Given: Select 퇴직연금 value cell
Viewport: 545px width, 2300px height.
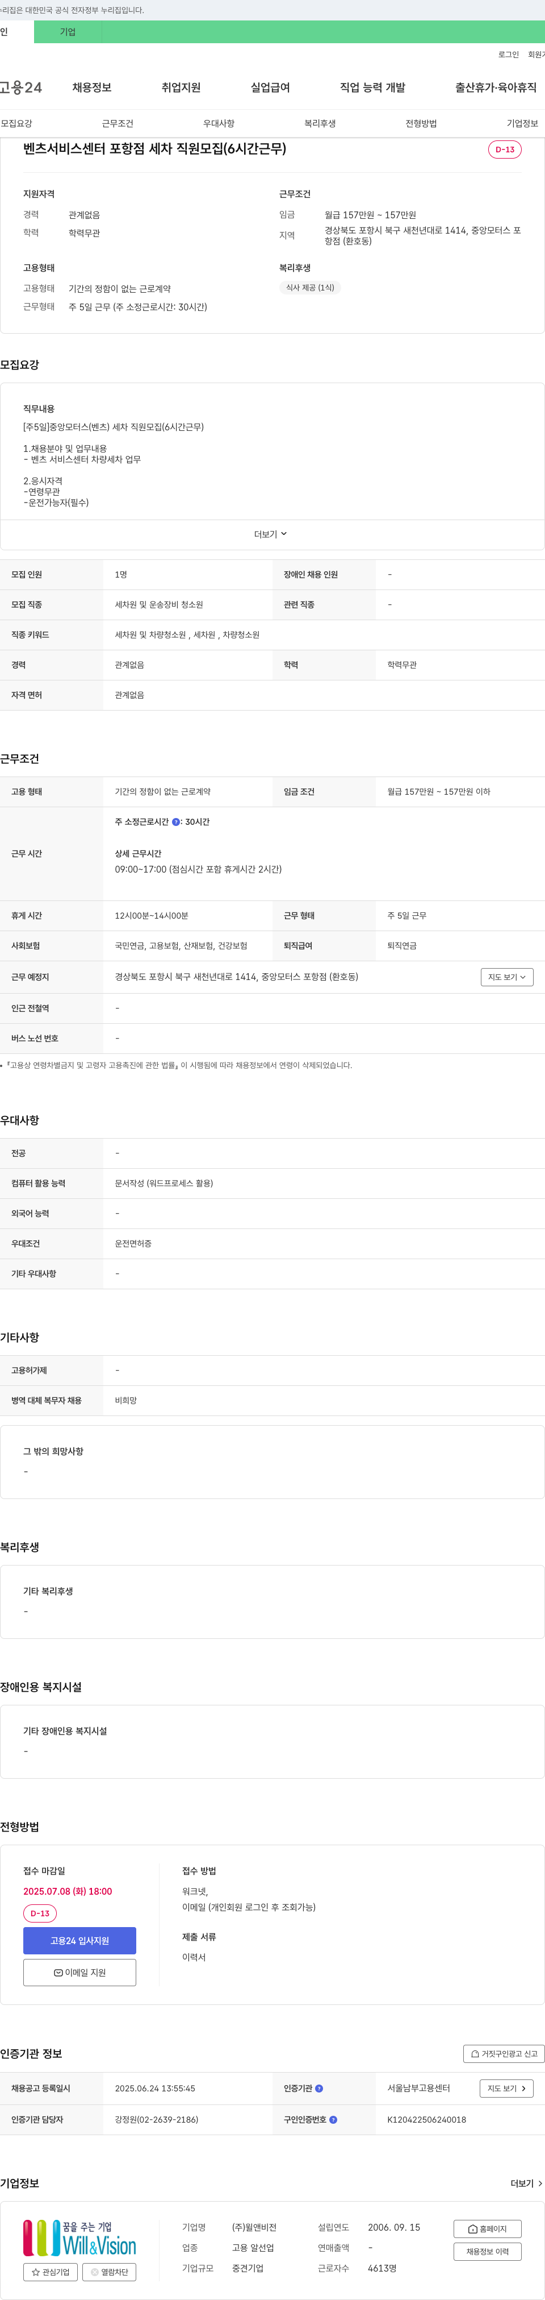Looking at the screenshot, I should pyautogui.click(x=460, y=945).
